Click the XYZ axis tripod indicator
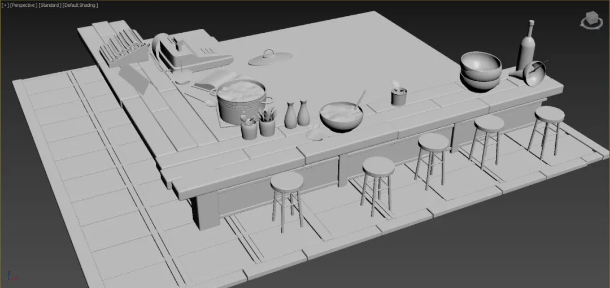This screenshot has width=610, height=288. 10,277
